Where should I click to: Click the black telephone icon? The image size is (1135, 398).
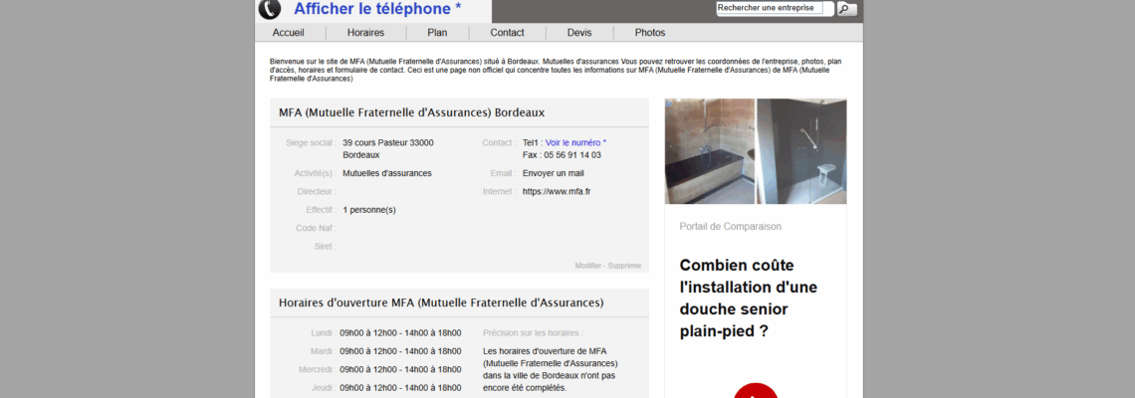(270, 9)
